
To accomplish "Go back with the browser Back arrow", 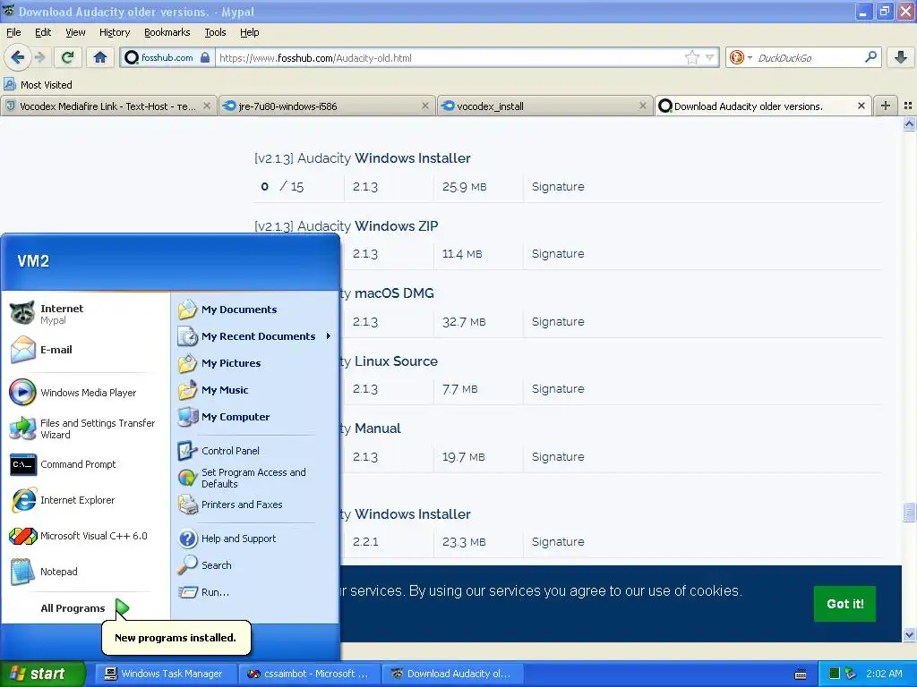I will click(18, 57).
